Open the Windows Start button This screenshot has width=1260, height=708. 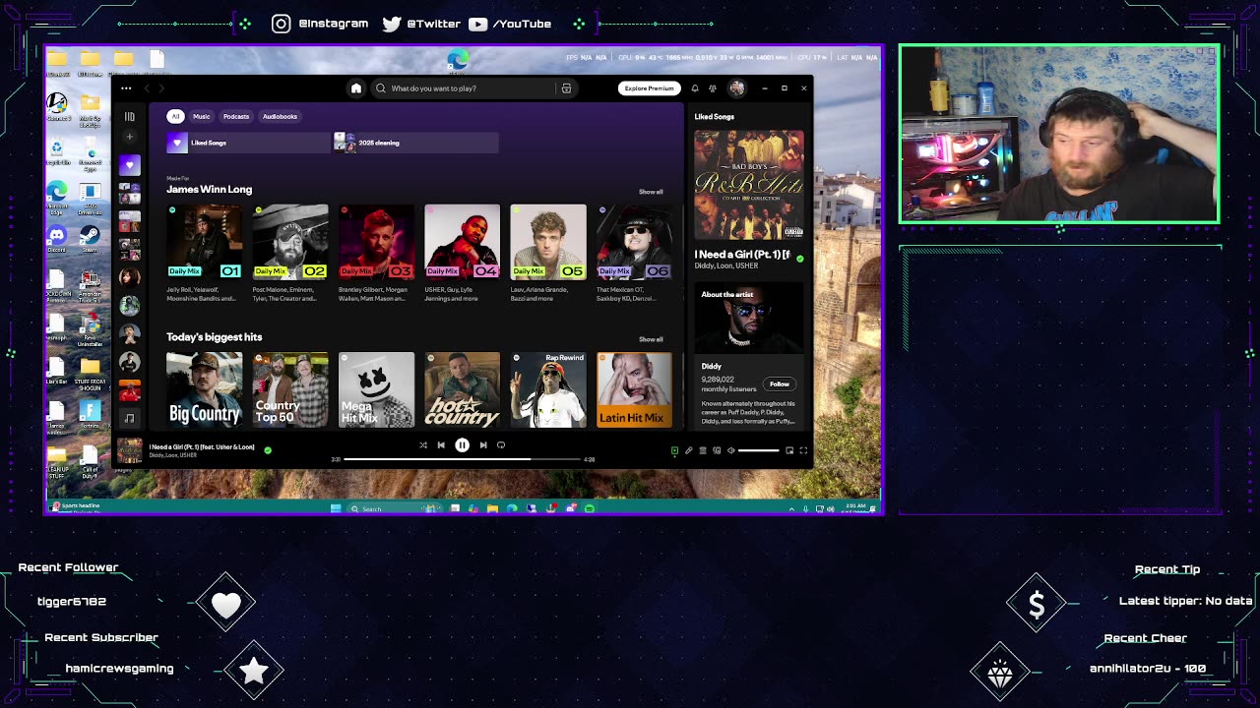coord(336,508)
